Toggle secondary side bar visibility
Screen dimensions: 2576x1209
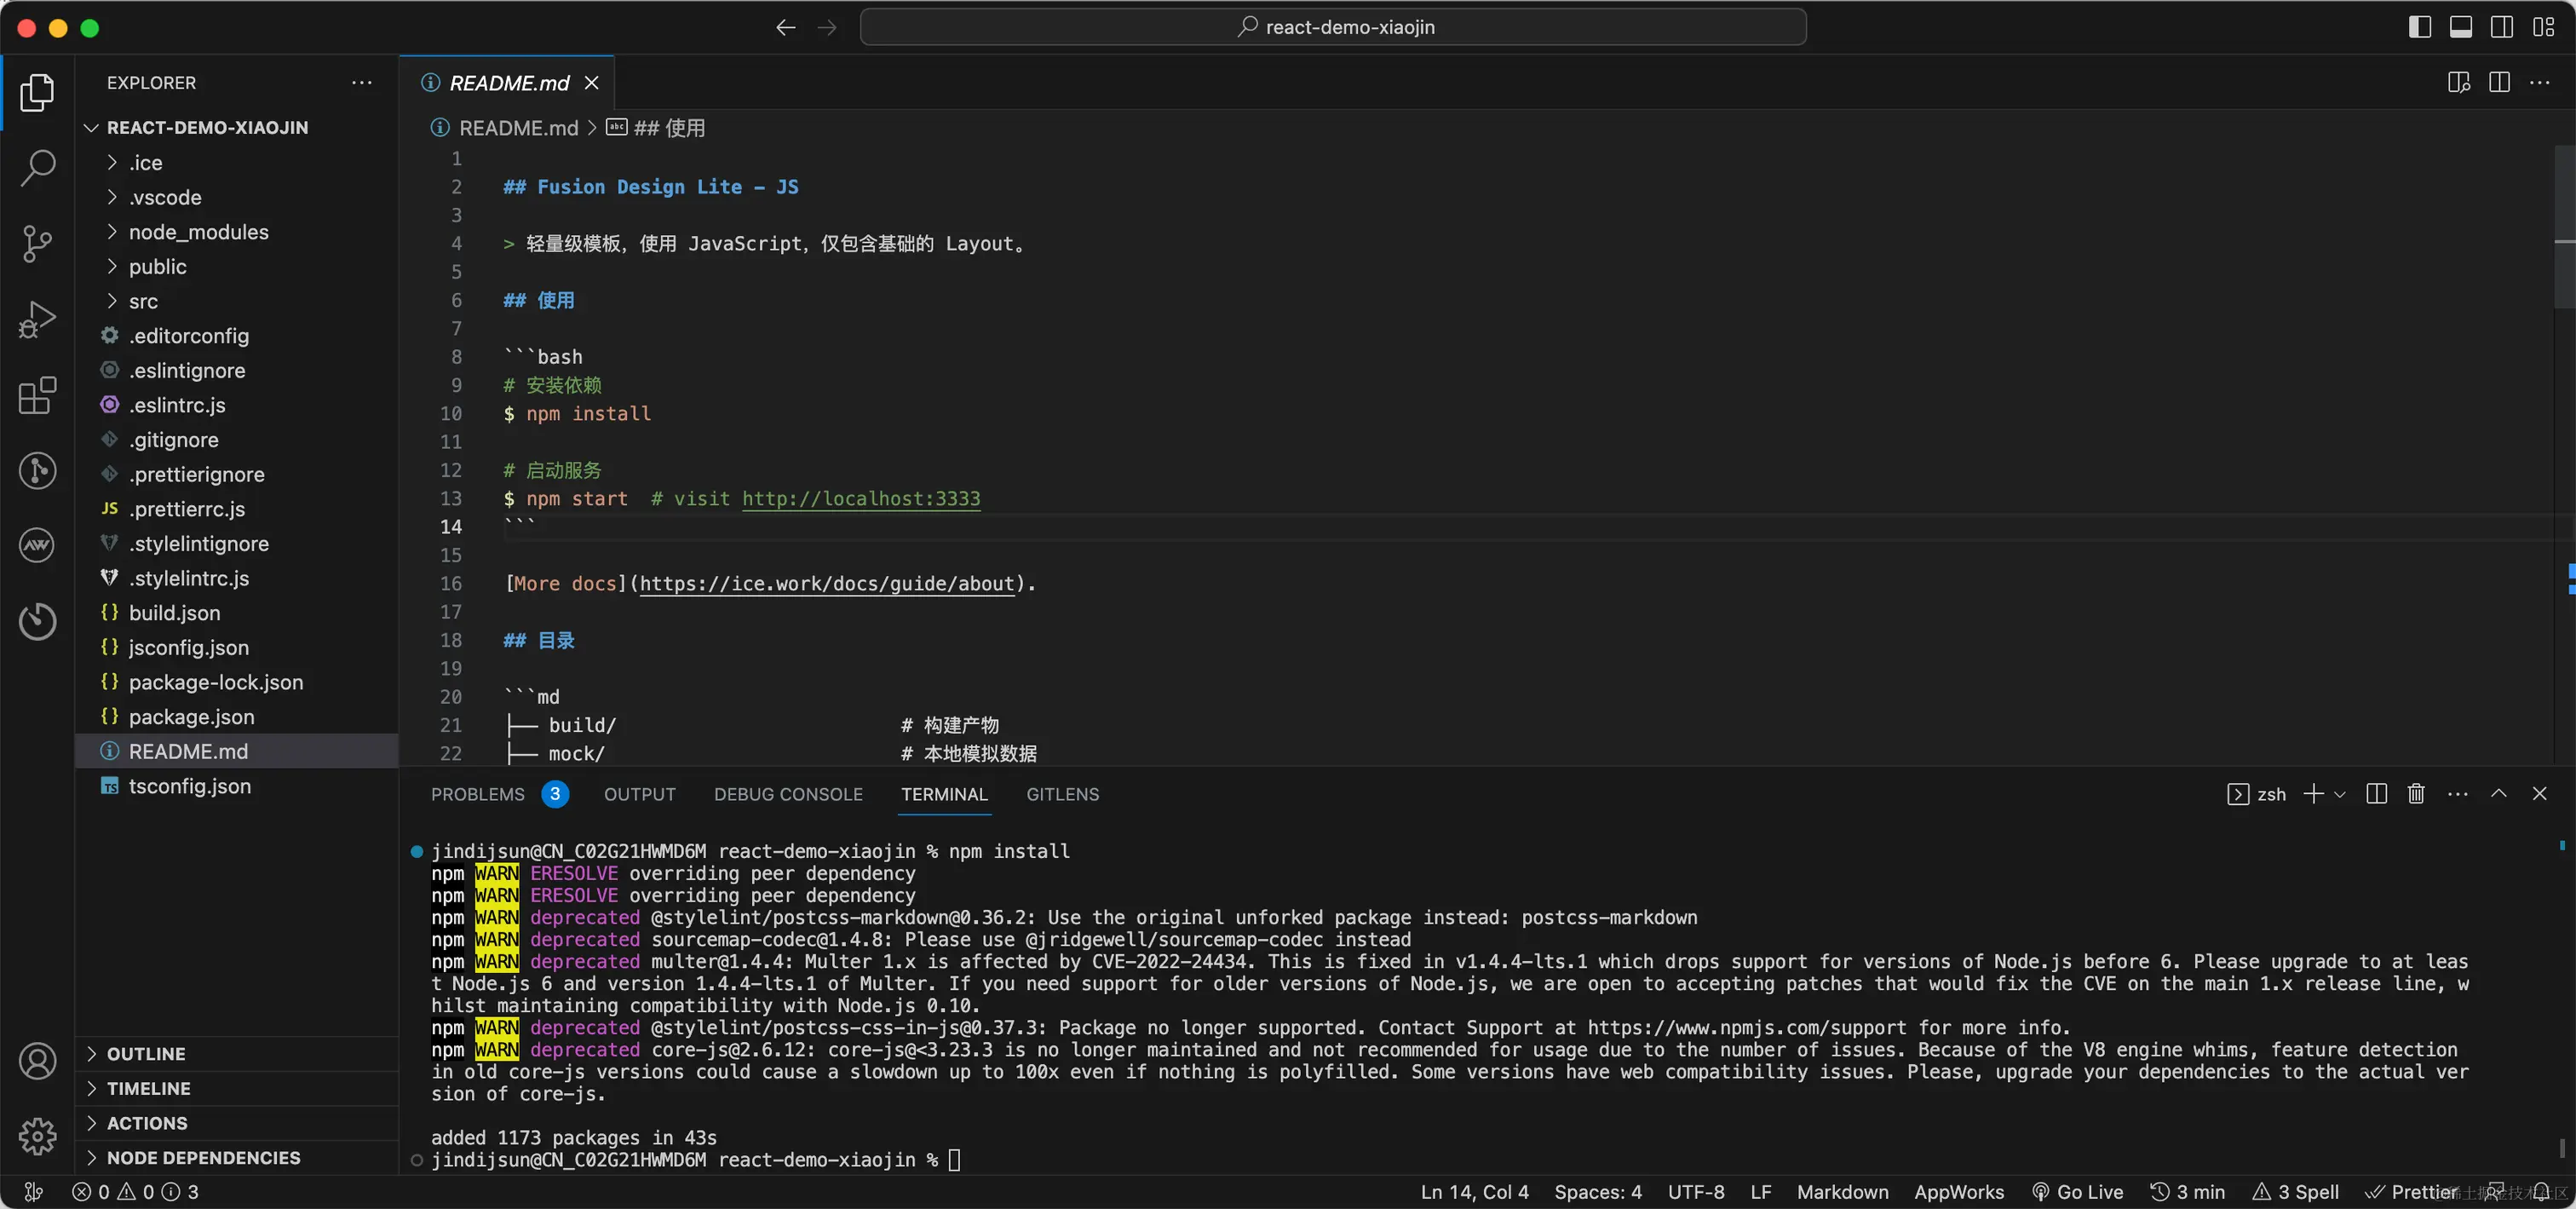(x=2501, y=27)
